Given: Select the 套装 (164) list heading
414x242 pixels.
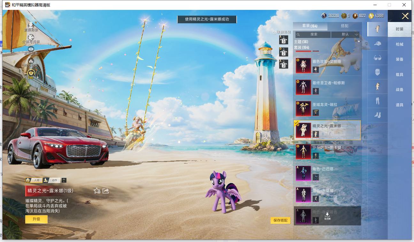Looking at the screenshot, I should click(x=302, y=48).
